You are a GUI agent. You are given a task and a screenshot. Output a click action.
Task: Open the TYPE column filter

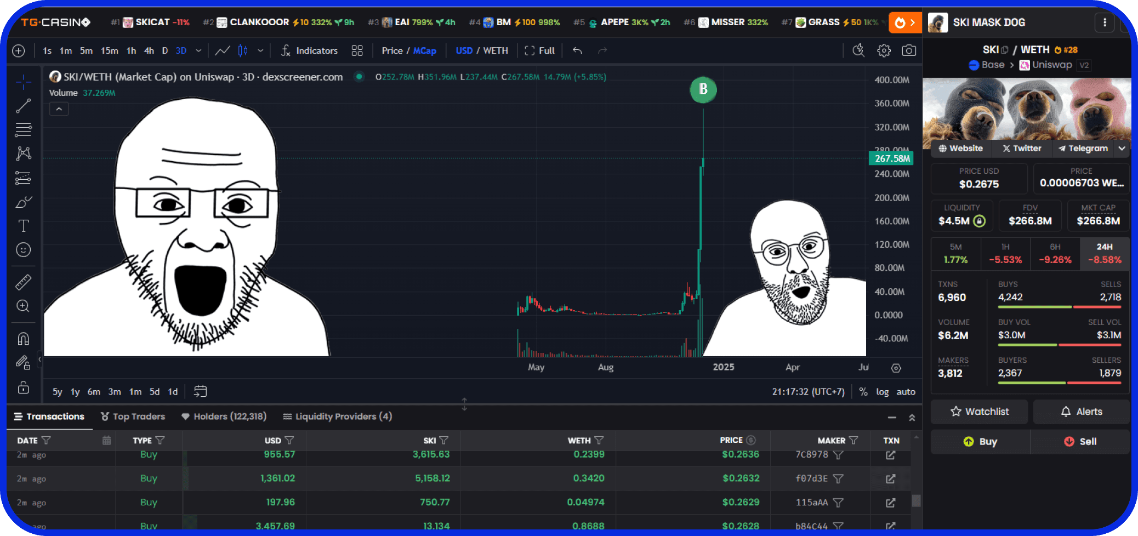(x=160, y=441)
